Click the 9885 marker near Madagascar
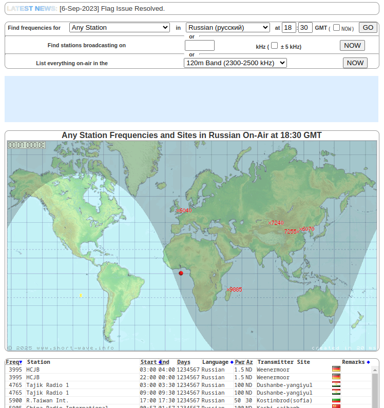This screenshot has width=384, height=408. coord(234,289)
